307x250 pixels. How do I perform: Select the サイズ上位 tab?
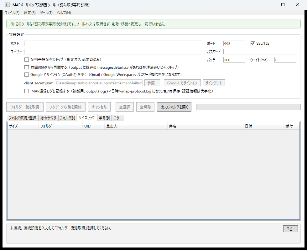pos(86,117)
